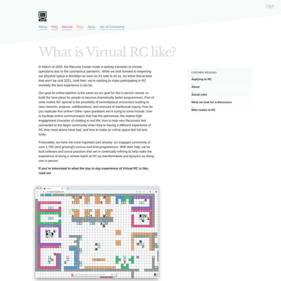Click the Sammet room label on map

(48, 226)
